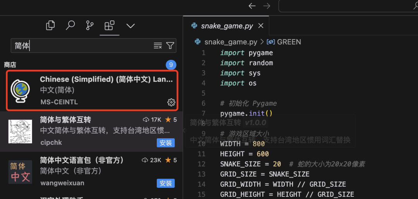Click the 'GRID_SIZE = SNAKE_SIZE' line
The height and width of the screenshot is (199, 418).
[265, 175]
